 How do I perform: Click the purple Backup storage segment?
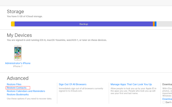[84, 24]
